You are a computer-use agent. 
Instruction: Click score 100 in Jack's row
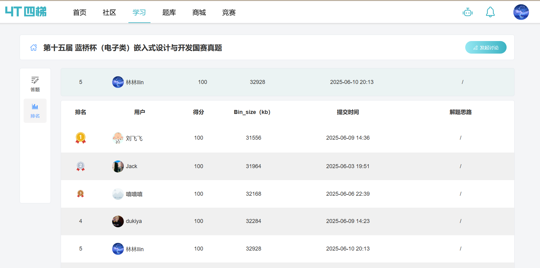coord(199,166)
